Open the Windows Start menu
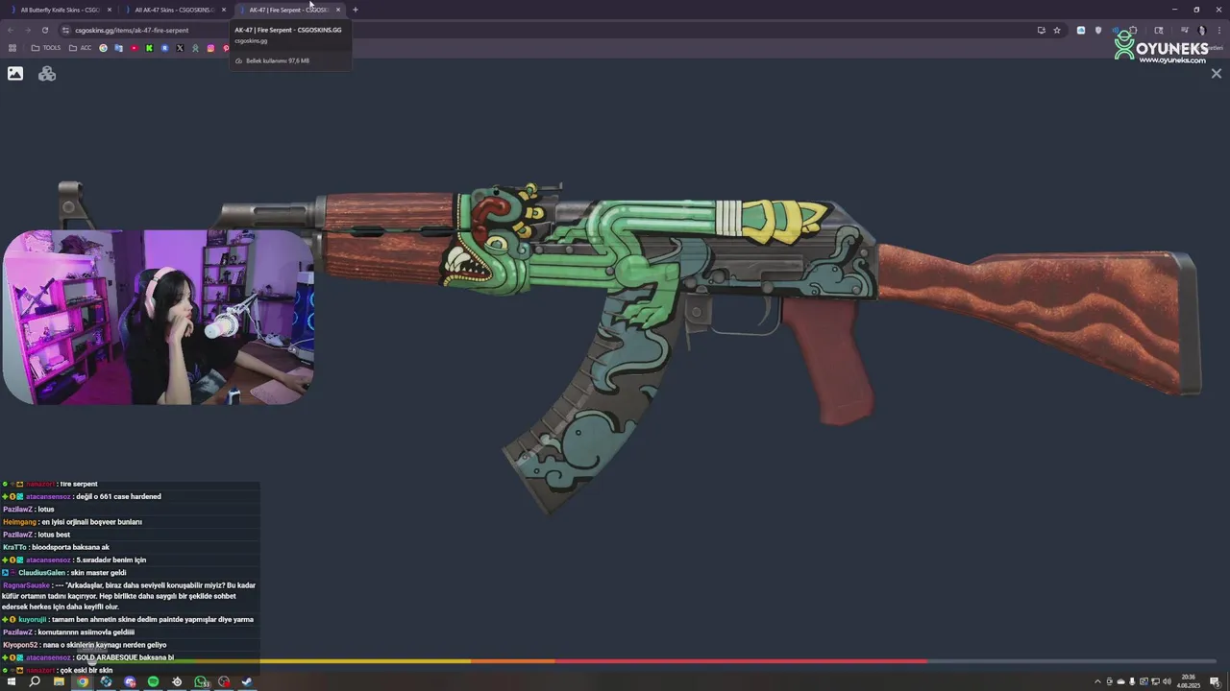The image size is (1230, 691). click(12, 681)
